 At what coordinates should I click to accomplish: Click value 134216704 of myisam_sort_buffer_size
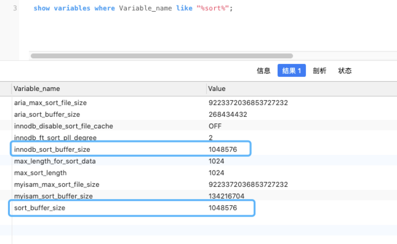click(x=227, y=196)
